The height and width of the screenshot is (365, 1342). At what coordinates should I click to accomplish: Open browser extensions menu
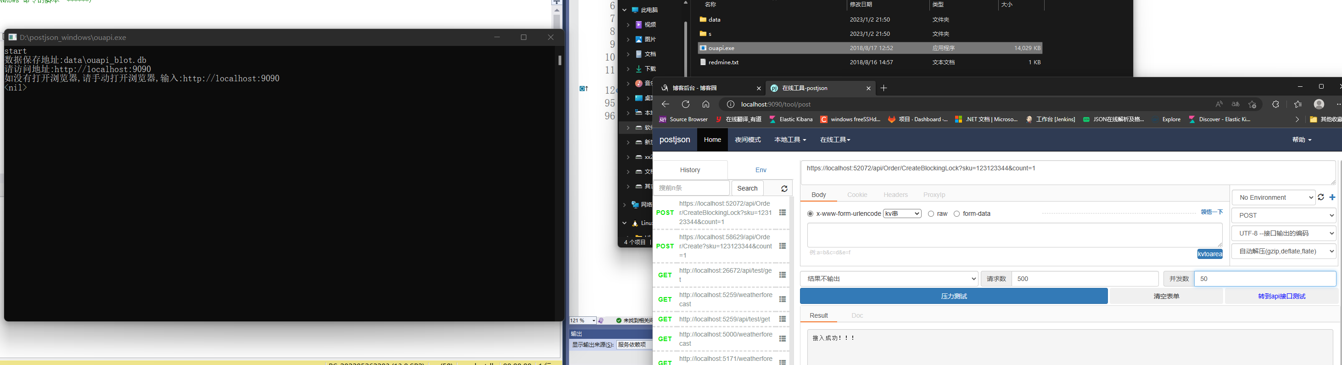1275,104
